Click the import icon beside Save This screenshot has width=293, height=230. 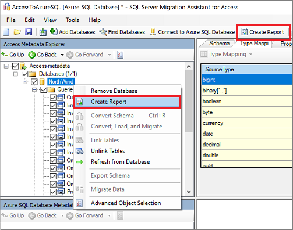(x=43, y=32)
